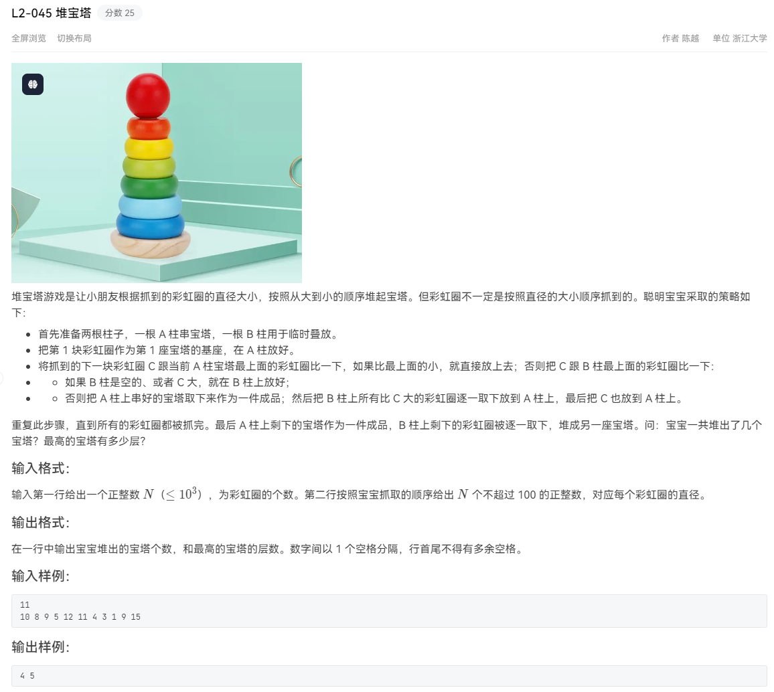Screen dimensions: 774x692
Task: Click the brain icon on the toy image
Action: (x=33, y=84)
